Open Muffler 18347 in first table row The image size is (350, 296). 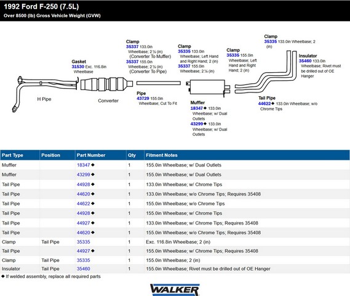pyautogui.click(x=83, y=165)
